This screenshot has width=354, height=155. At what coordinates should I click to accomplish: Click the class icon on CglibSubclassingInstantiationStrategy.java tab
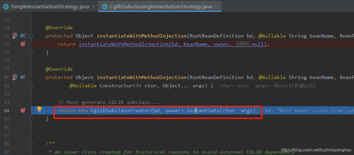tap(105, 7)
